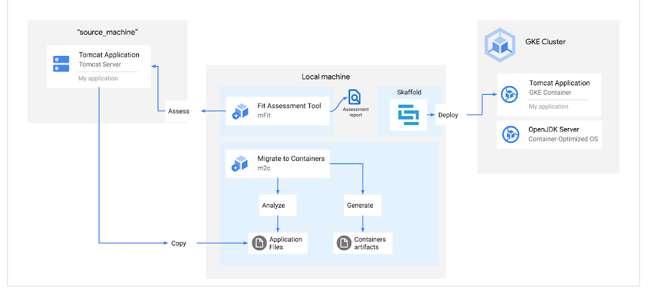Click the Fit Assessment Tool cube icon

[x=240, y=111]
